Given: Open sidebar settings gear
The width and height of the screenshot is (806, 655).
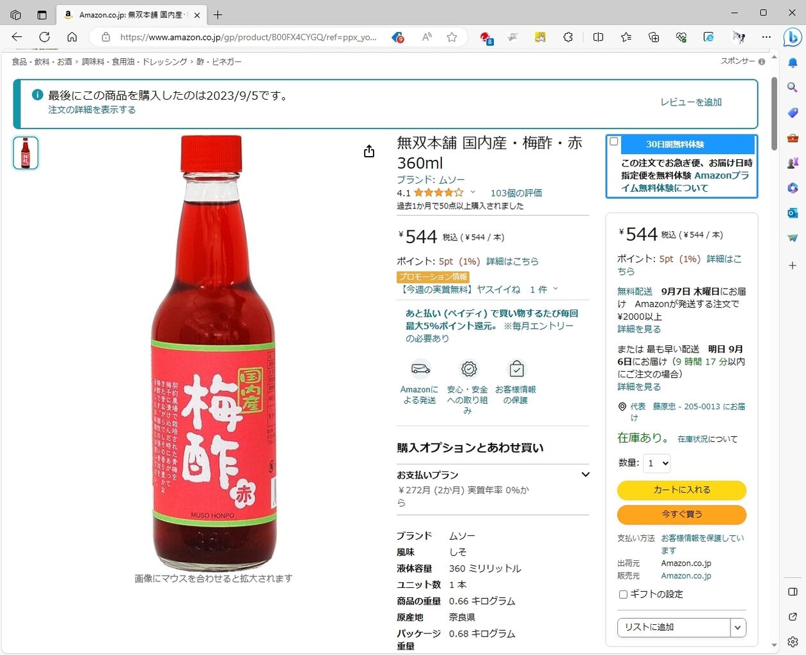Looking at the screenshot, I should tap(793, 642).
